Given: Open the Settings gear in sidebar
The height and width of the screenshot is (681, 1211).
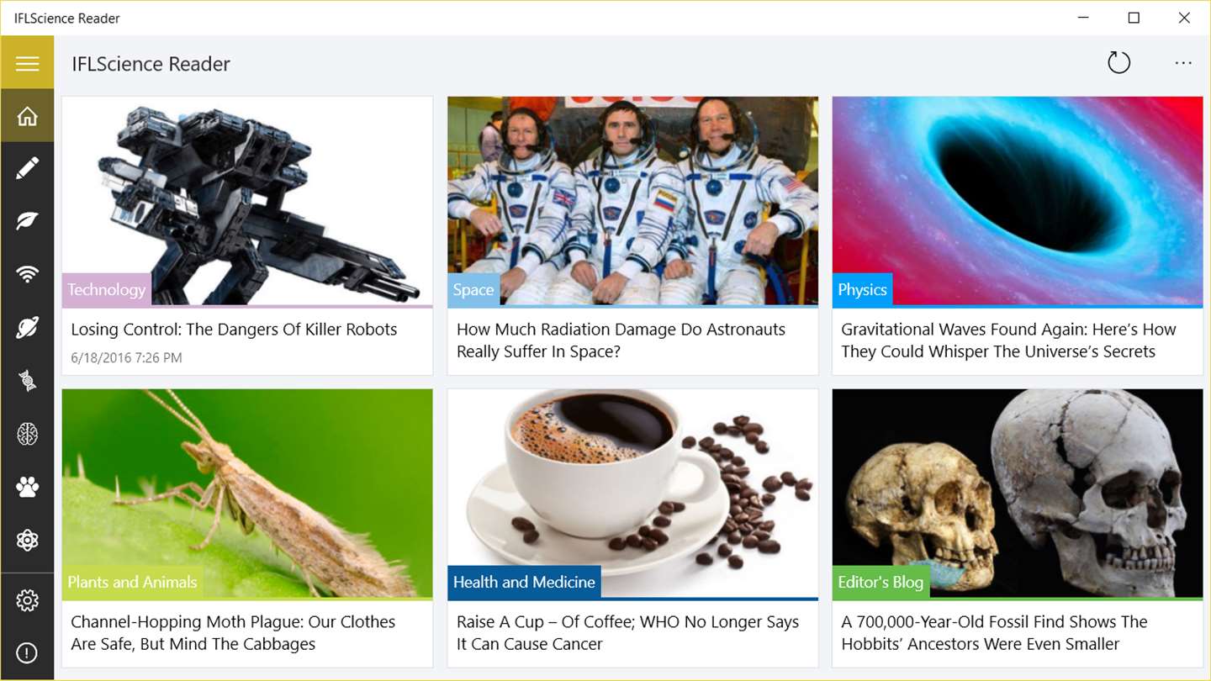Looking at the screenshot, I should 27,600.
